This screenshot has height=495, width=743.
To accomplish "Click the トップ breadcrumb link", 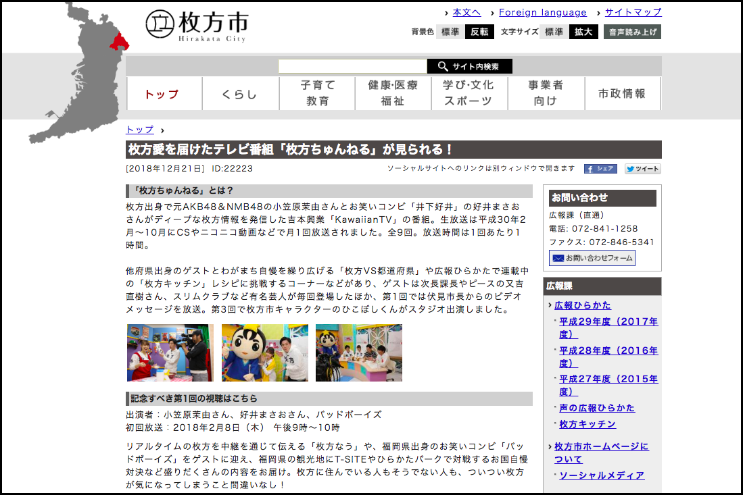I will 140,130.
